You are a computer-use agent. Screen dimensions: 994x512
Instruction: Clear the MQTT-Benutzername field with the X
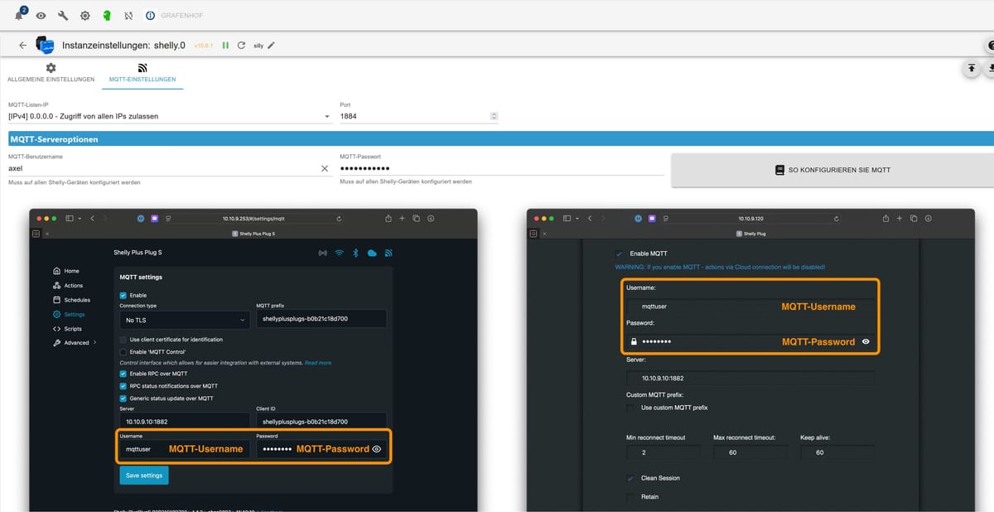325,168
